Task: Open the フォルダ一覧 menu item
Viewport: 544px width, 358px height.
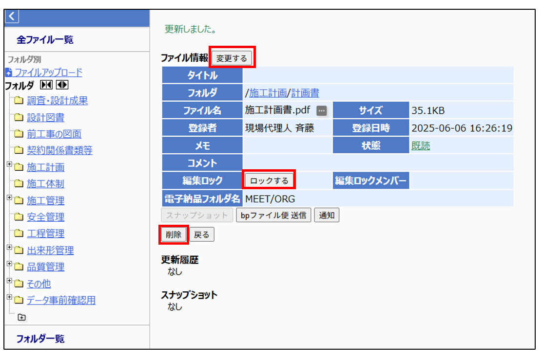Action: coord(40,339)
